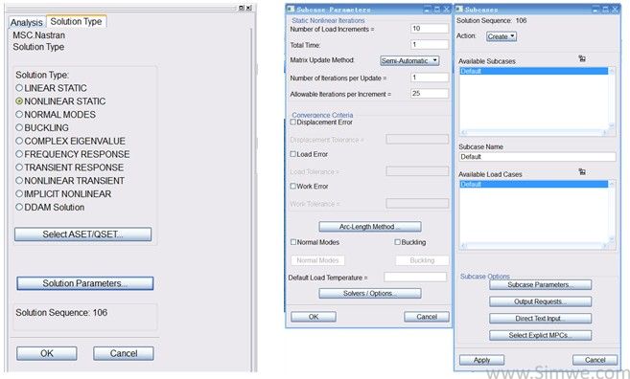The image size is (630, 379).
Task: Undock the Solution Type panel icon
Action: [242, 8]
